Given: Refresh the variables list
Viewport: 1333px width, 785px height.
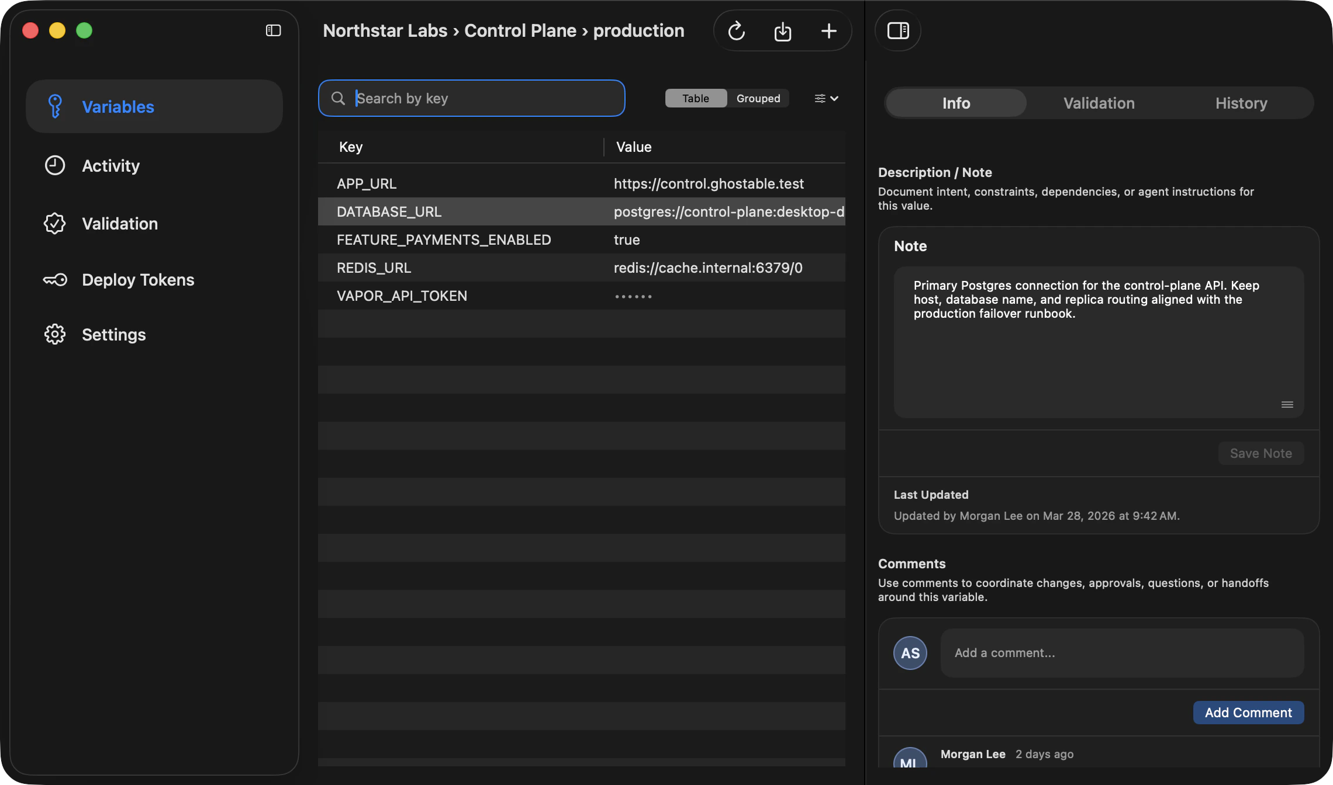Looking at the screenshot, I should click(x=736, y=30).
